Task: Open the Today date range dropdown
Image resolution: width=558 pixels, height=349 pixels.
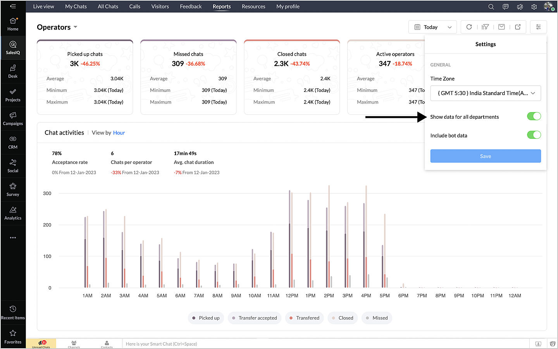Action: coord(432,27)
